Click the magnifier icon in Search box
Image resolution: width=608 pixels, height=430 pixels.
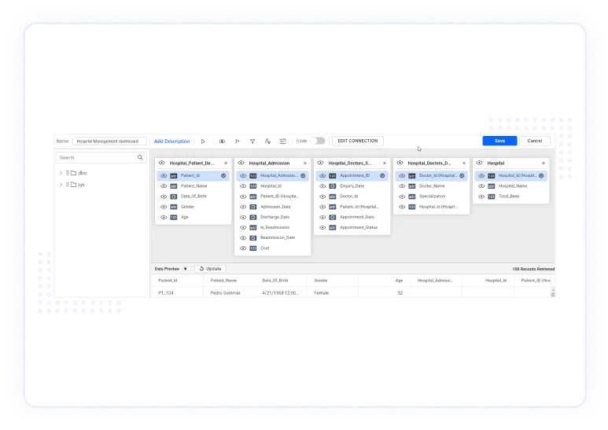[140, 157]
